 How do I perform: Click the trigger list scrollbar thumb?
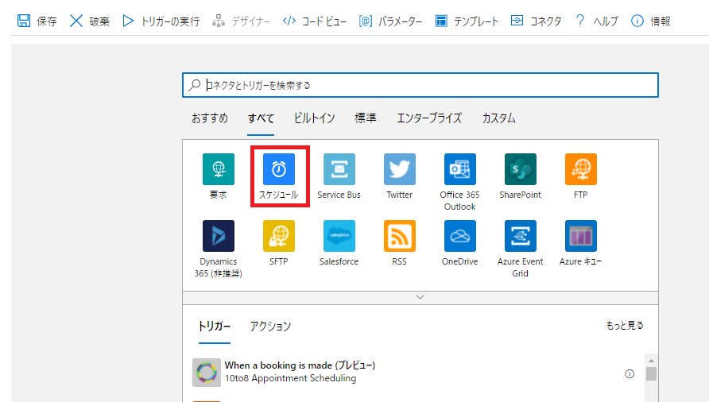(x=651, y=374)
